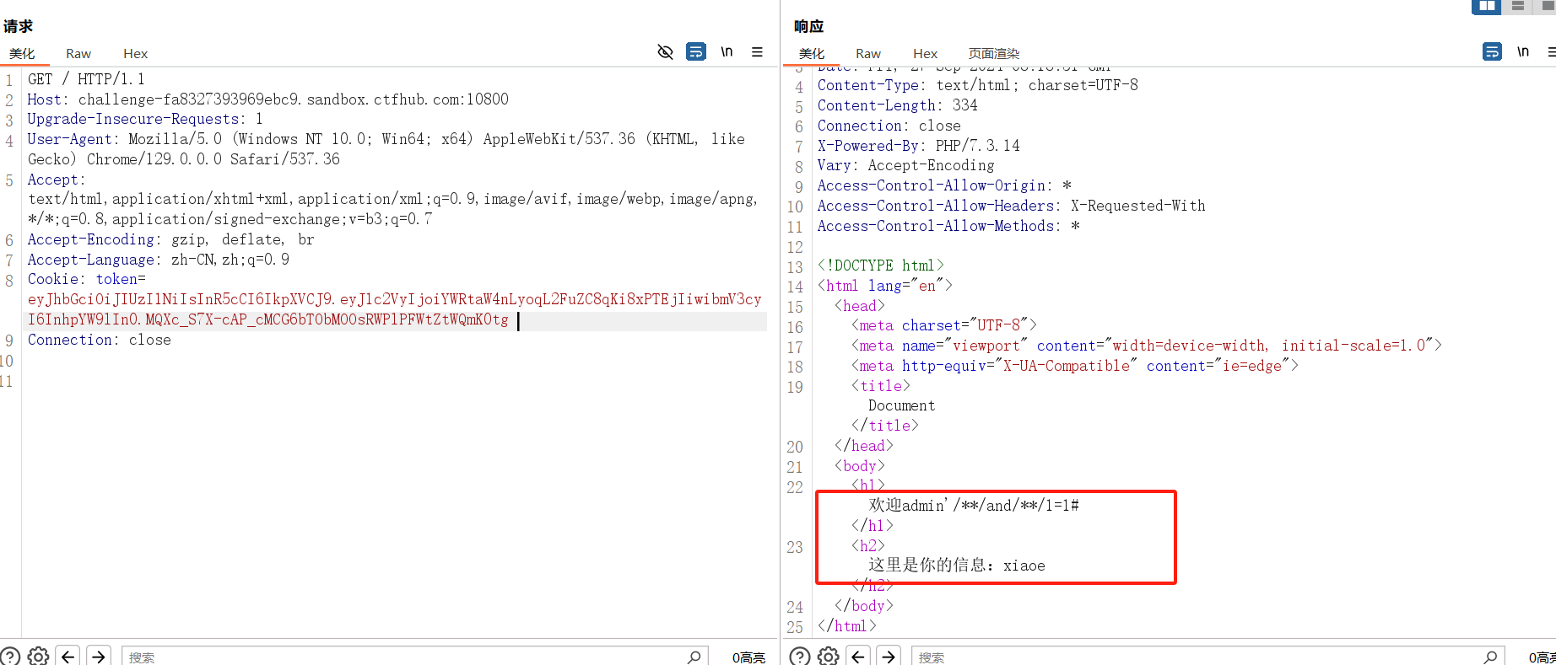Toggle the \n newline display in response panel
The width and height of the screenshot is (1556, 665).
pos(1523,52)
